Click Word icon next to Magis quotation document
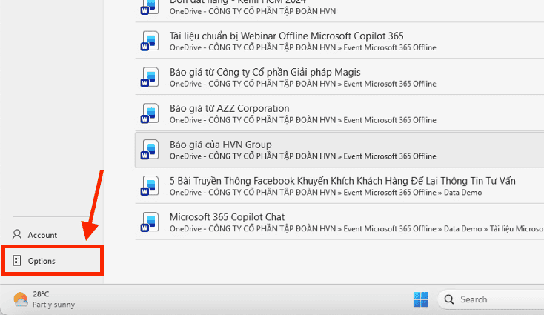The image size is (544, 315). tap(150, 77)
